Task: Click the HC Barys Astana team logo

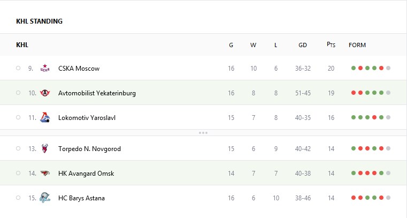Action: 45,198
